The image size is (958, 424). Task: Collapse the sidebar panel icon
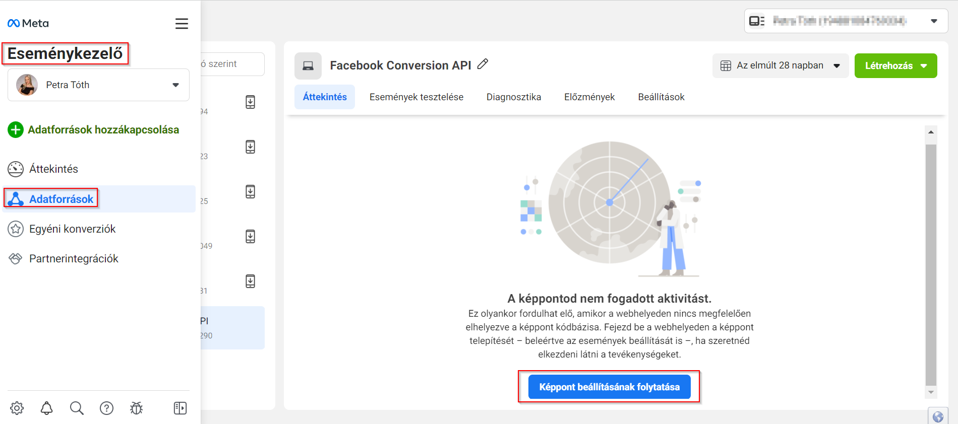coord(180,408)
